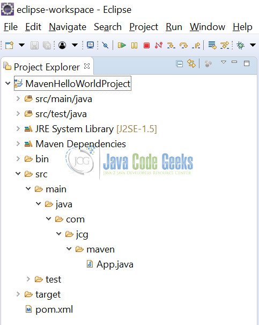This screenshot has width=259, height=325.
Task: Collapse the MavenHelloWorldProject node
Action: pyautogui.click(x=8, y=83)
